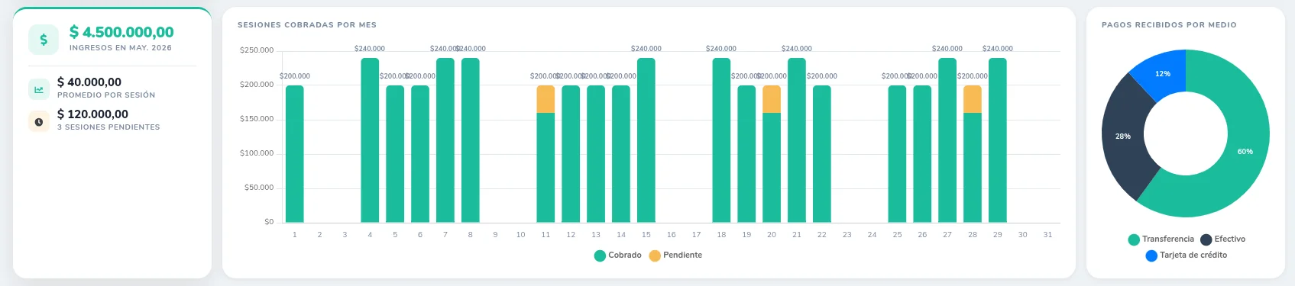Click the 'PAGOS RECIBIDOS POR MEDIO' heading

(x=1169, y=25)
